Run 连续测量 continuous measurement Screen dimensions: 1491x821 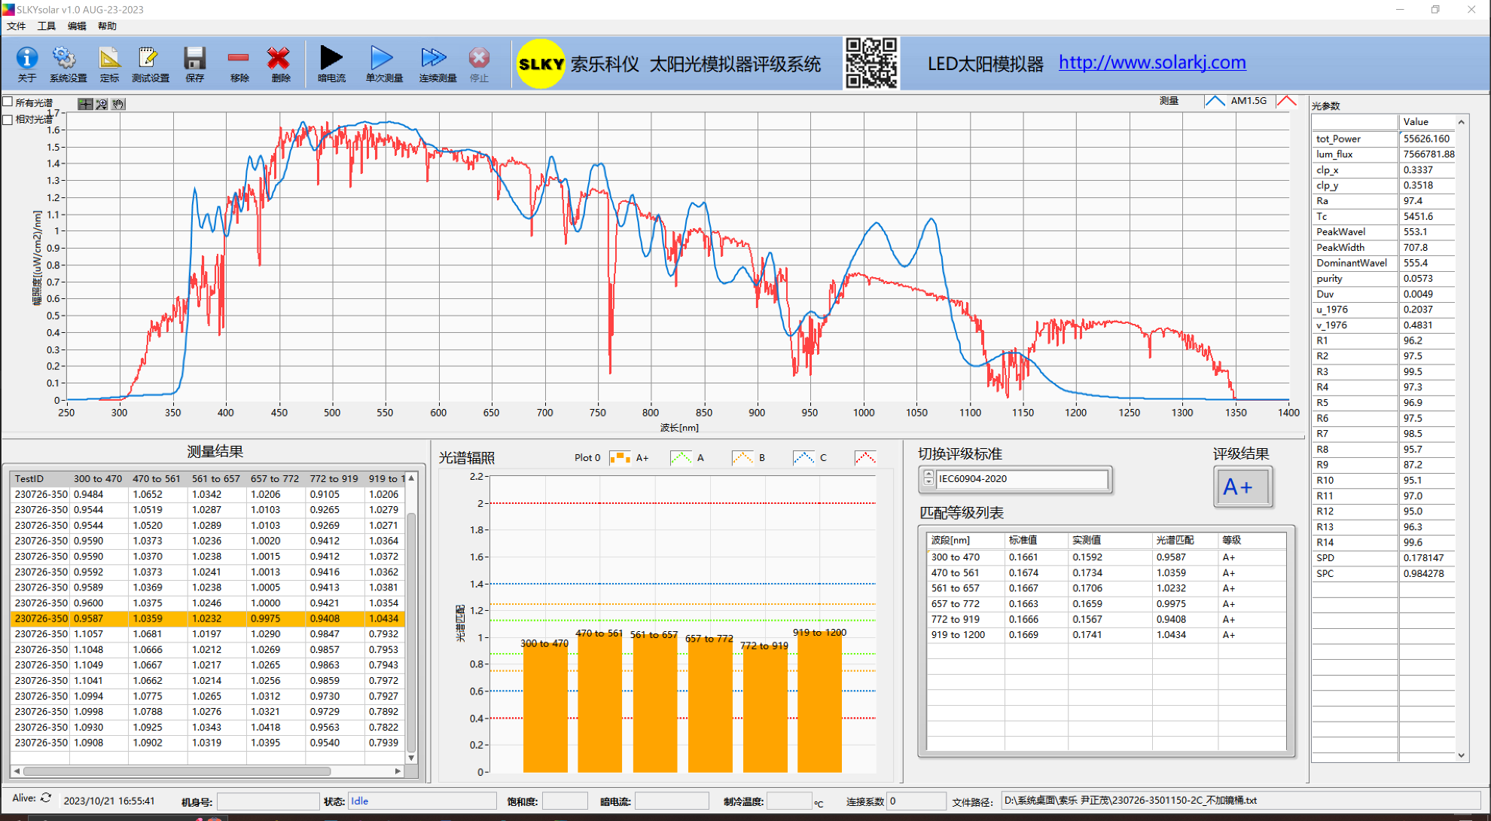click(435, 59)
